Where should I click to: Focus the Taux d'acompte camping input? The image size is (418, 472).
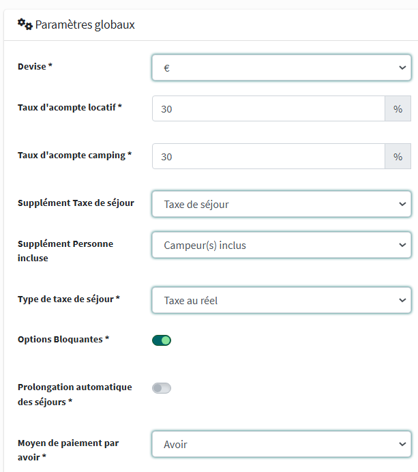[269, 156]
